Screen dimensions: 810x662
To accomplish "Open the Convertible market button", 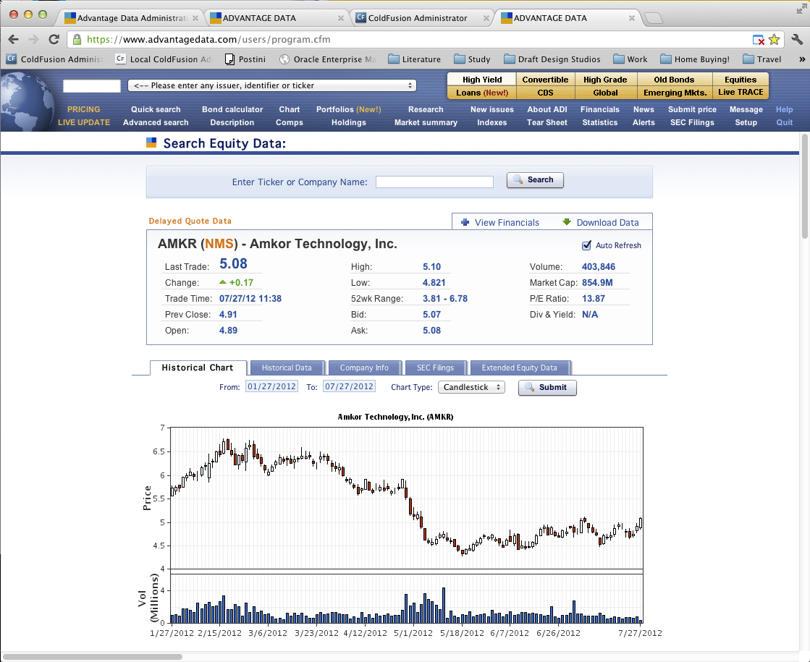I will point(545,80).
